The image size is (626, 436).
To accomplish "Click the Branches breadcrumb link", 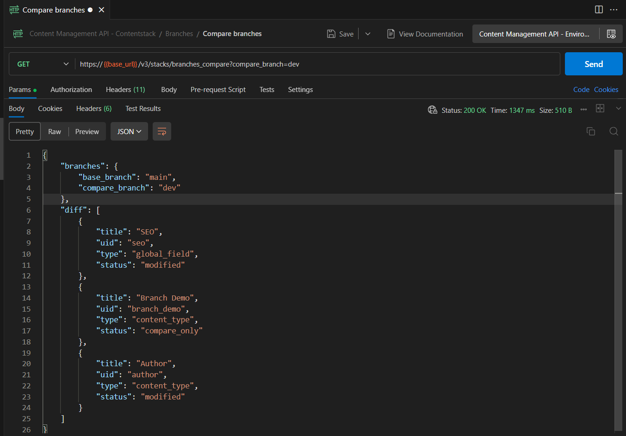I will (179, 34).
